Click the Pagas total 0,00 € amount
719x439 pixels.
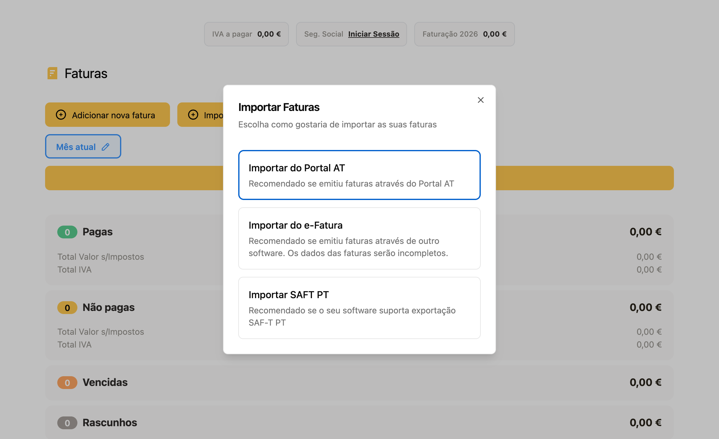click(646, 232)
